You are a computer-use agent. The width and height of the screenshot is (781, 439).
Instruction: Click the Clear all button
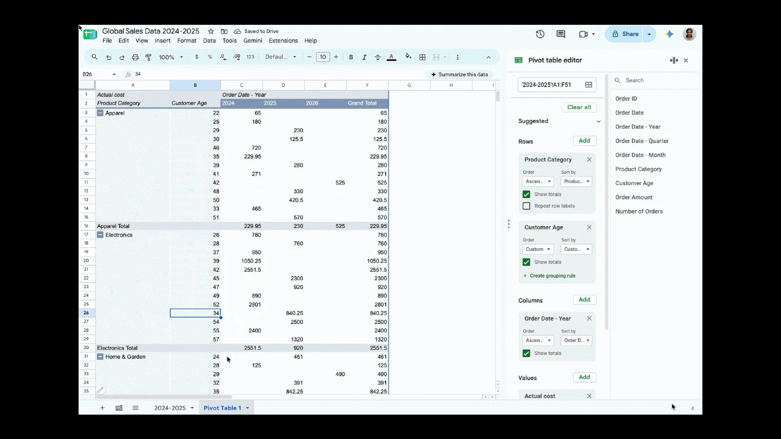click(579, 107)
